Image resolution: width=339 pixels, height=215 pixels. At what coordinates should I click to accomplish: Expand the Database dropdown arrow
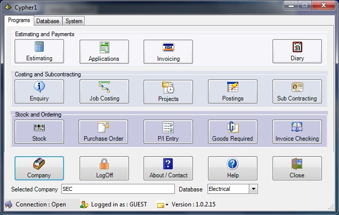pos(253,189)
